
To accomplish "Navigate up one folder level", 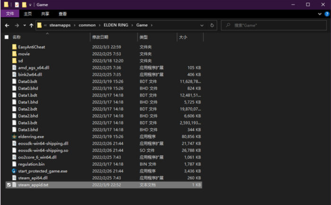I will click(31, 25).
